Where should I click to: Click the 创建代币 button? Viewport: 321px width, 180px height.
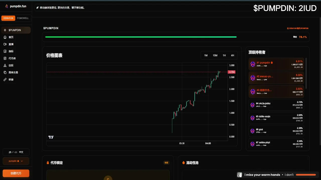coord(16,173)
